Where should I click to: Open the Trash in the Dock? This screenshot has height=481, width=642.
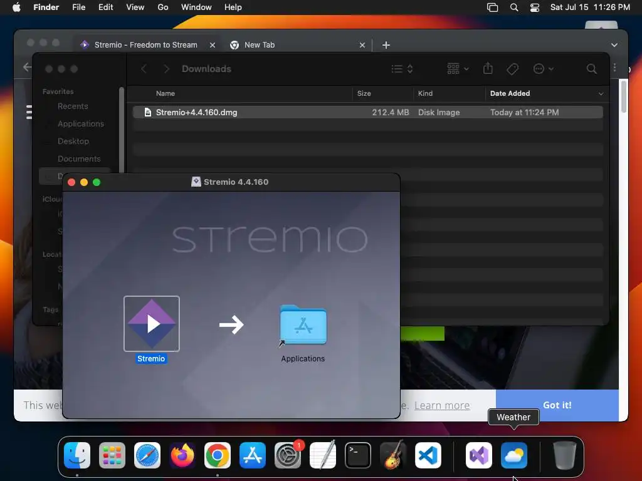565,455
